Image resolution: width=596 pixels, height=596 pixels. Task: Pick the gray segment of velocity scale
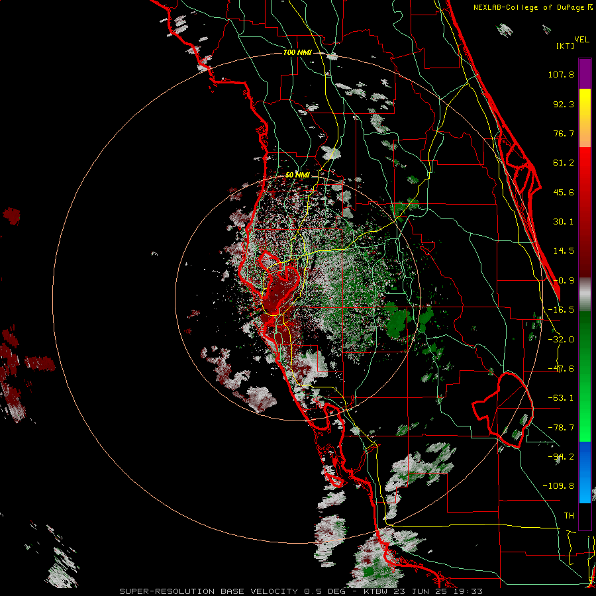pos(585,294)
